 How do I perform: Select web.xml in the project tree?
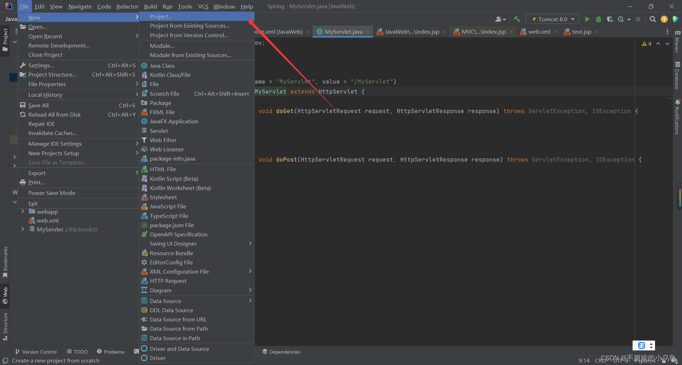coord(48,220)
